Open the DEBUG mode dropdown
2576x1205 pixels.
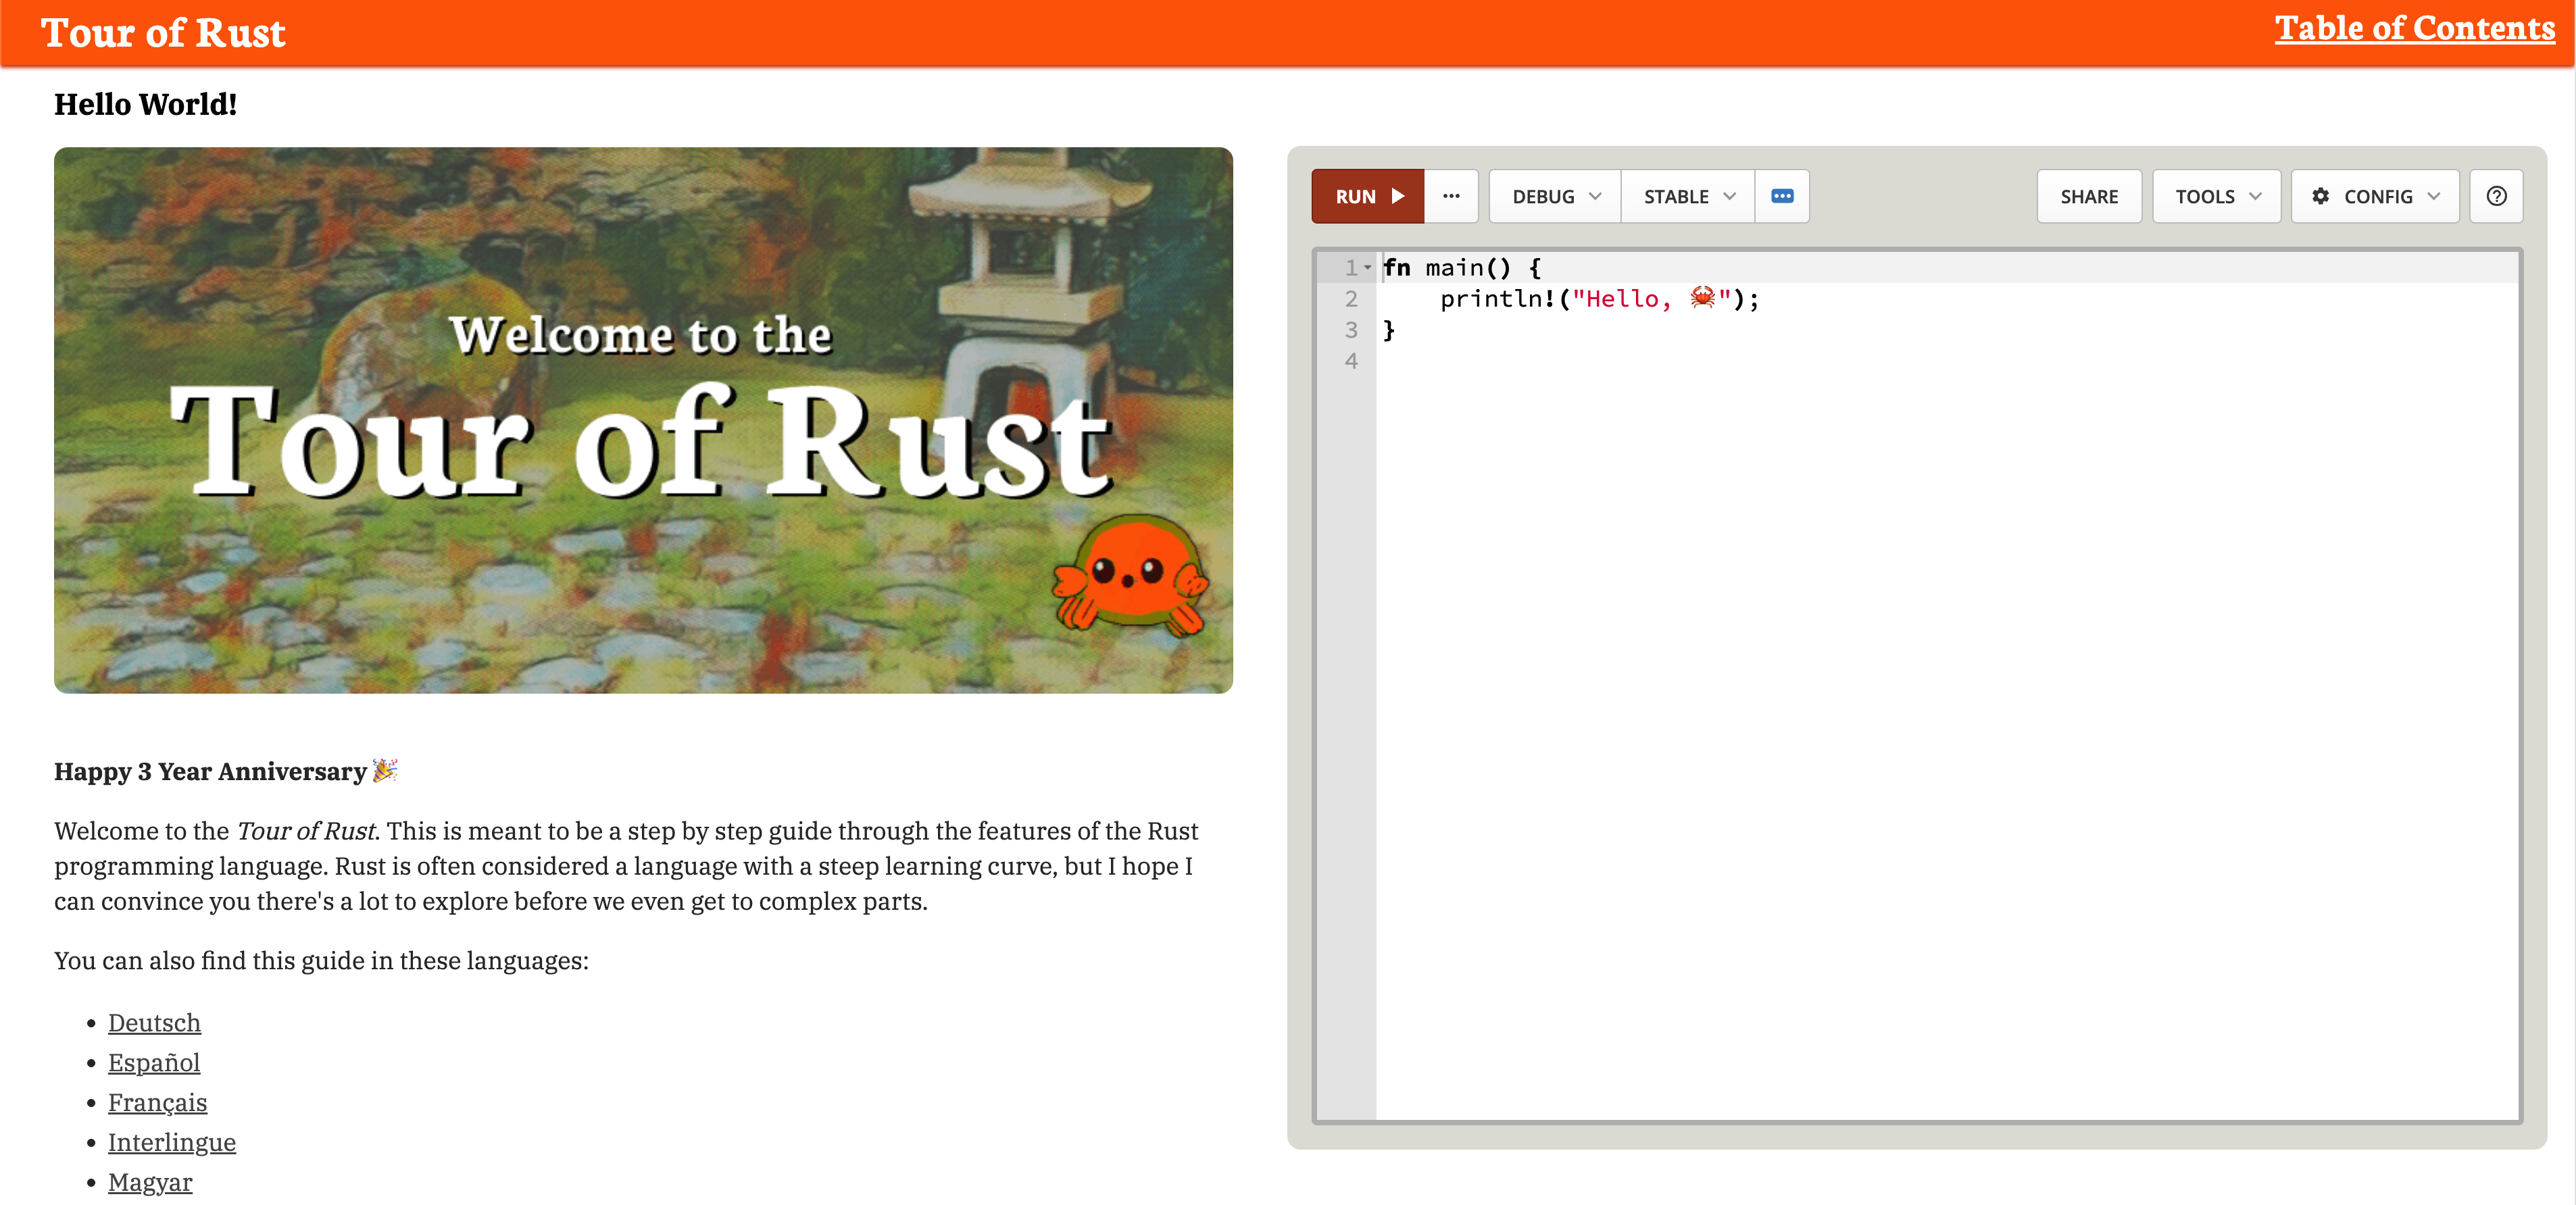pos(1555,196)
